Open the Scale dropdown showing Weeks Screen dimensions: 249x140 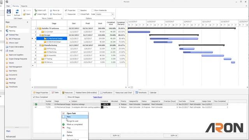tap(112, 14)
